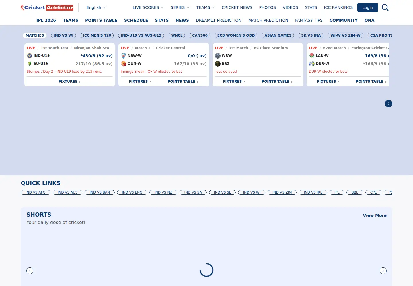Open the BBL quick link
This screenshot has width=413, height=286.
355,192
